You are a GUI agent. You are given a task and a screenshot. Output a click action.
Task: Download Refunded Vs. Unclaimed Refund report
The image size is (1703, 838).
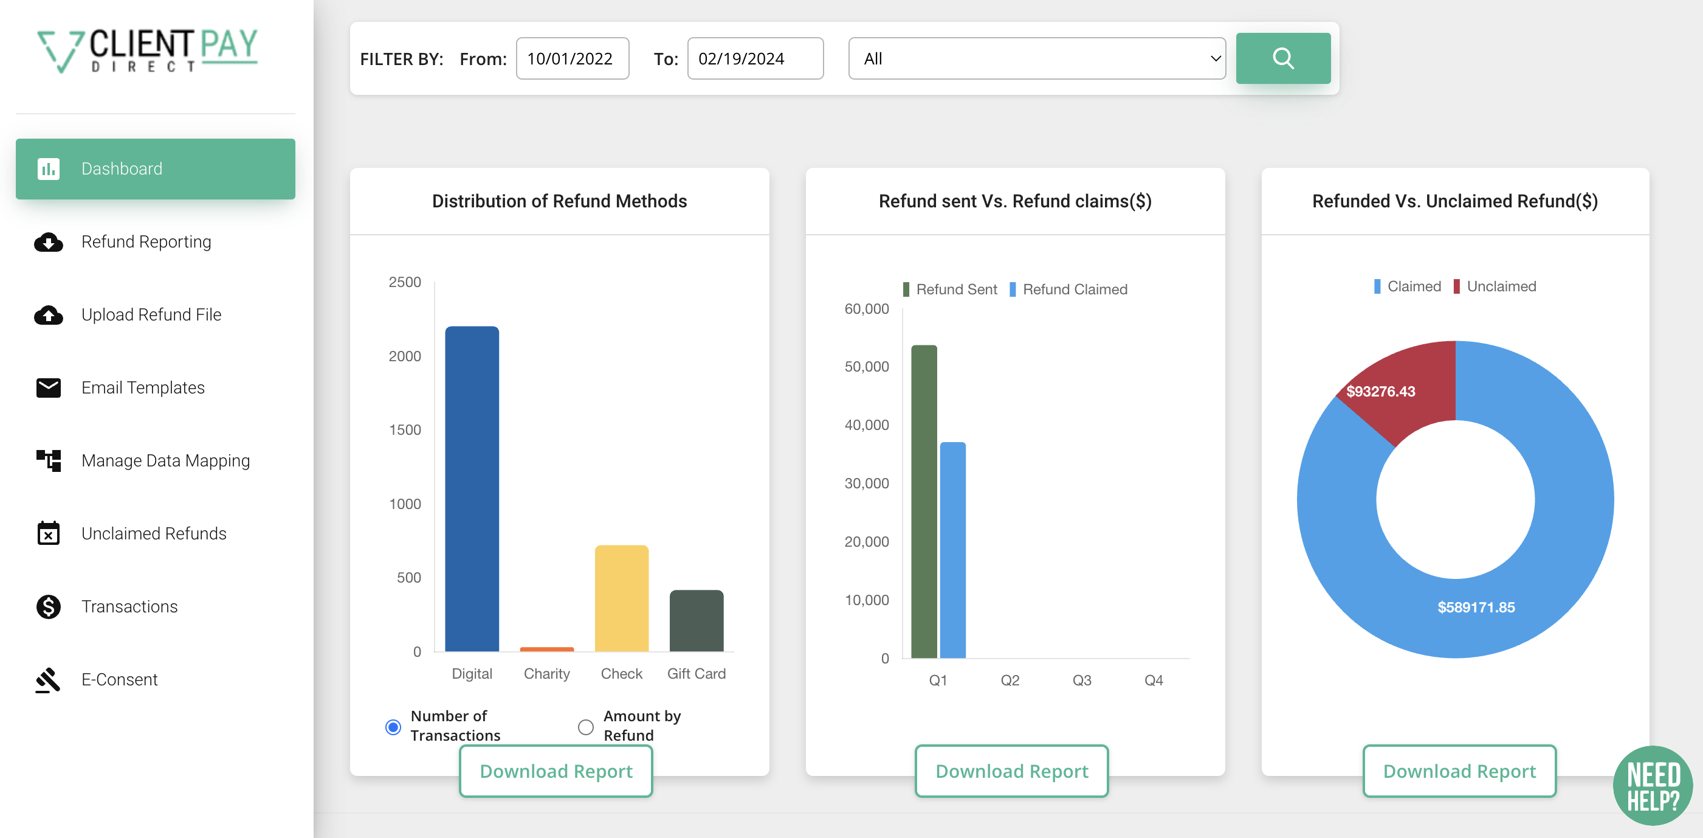click(x=1459, y=771)
